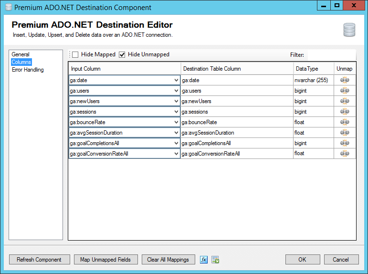Dismiss dialog with Cancel button

click(x=341, y=260)
